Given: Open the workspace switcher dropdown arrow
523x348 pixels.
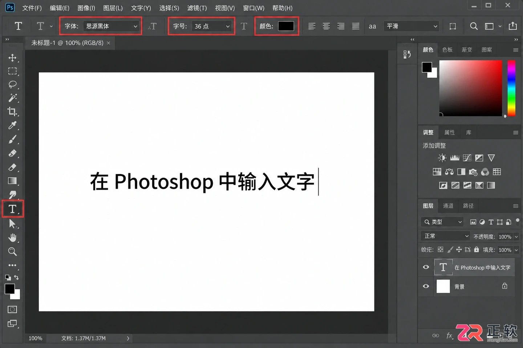Looking at the screenshot, I should pyautogui.click(x=500, y=26).
